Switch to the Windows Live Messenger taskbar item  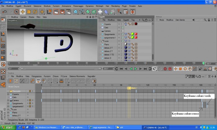(x=47, y=128)
